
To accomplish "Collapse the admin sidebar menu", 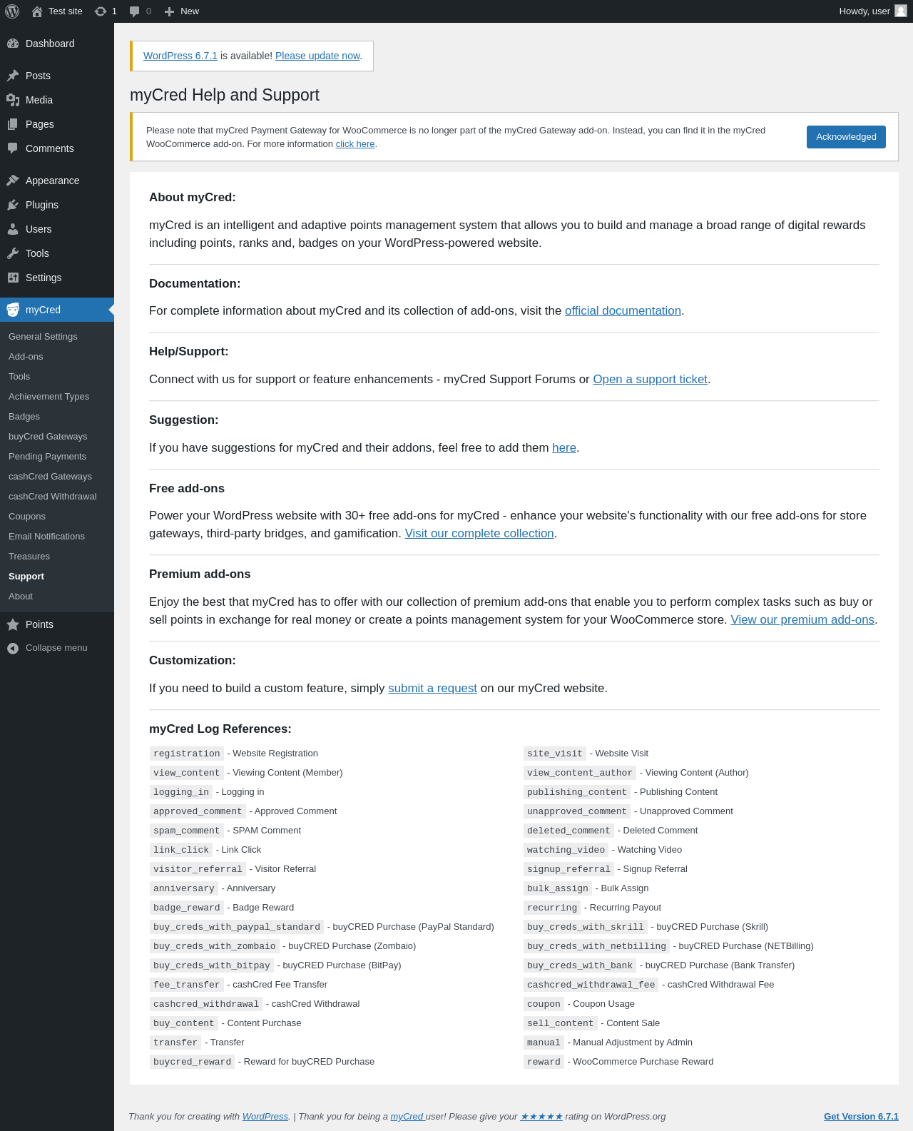I will 56,648.
